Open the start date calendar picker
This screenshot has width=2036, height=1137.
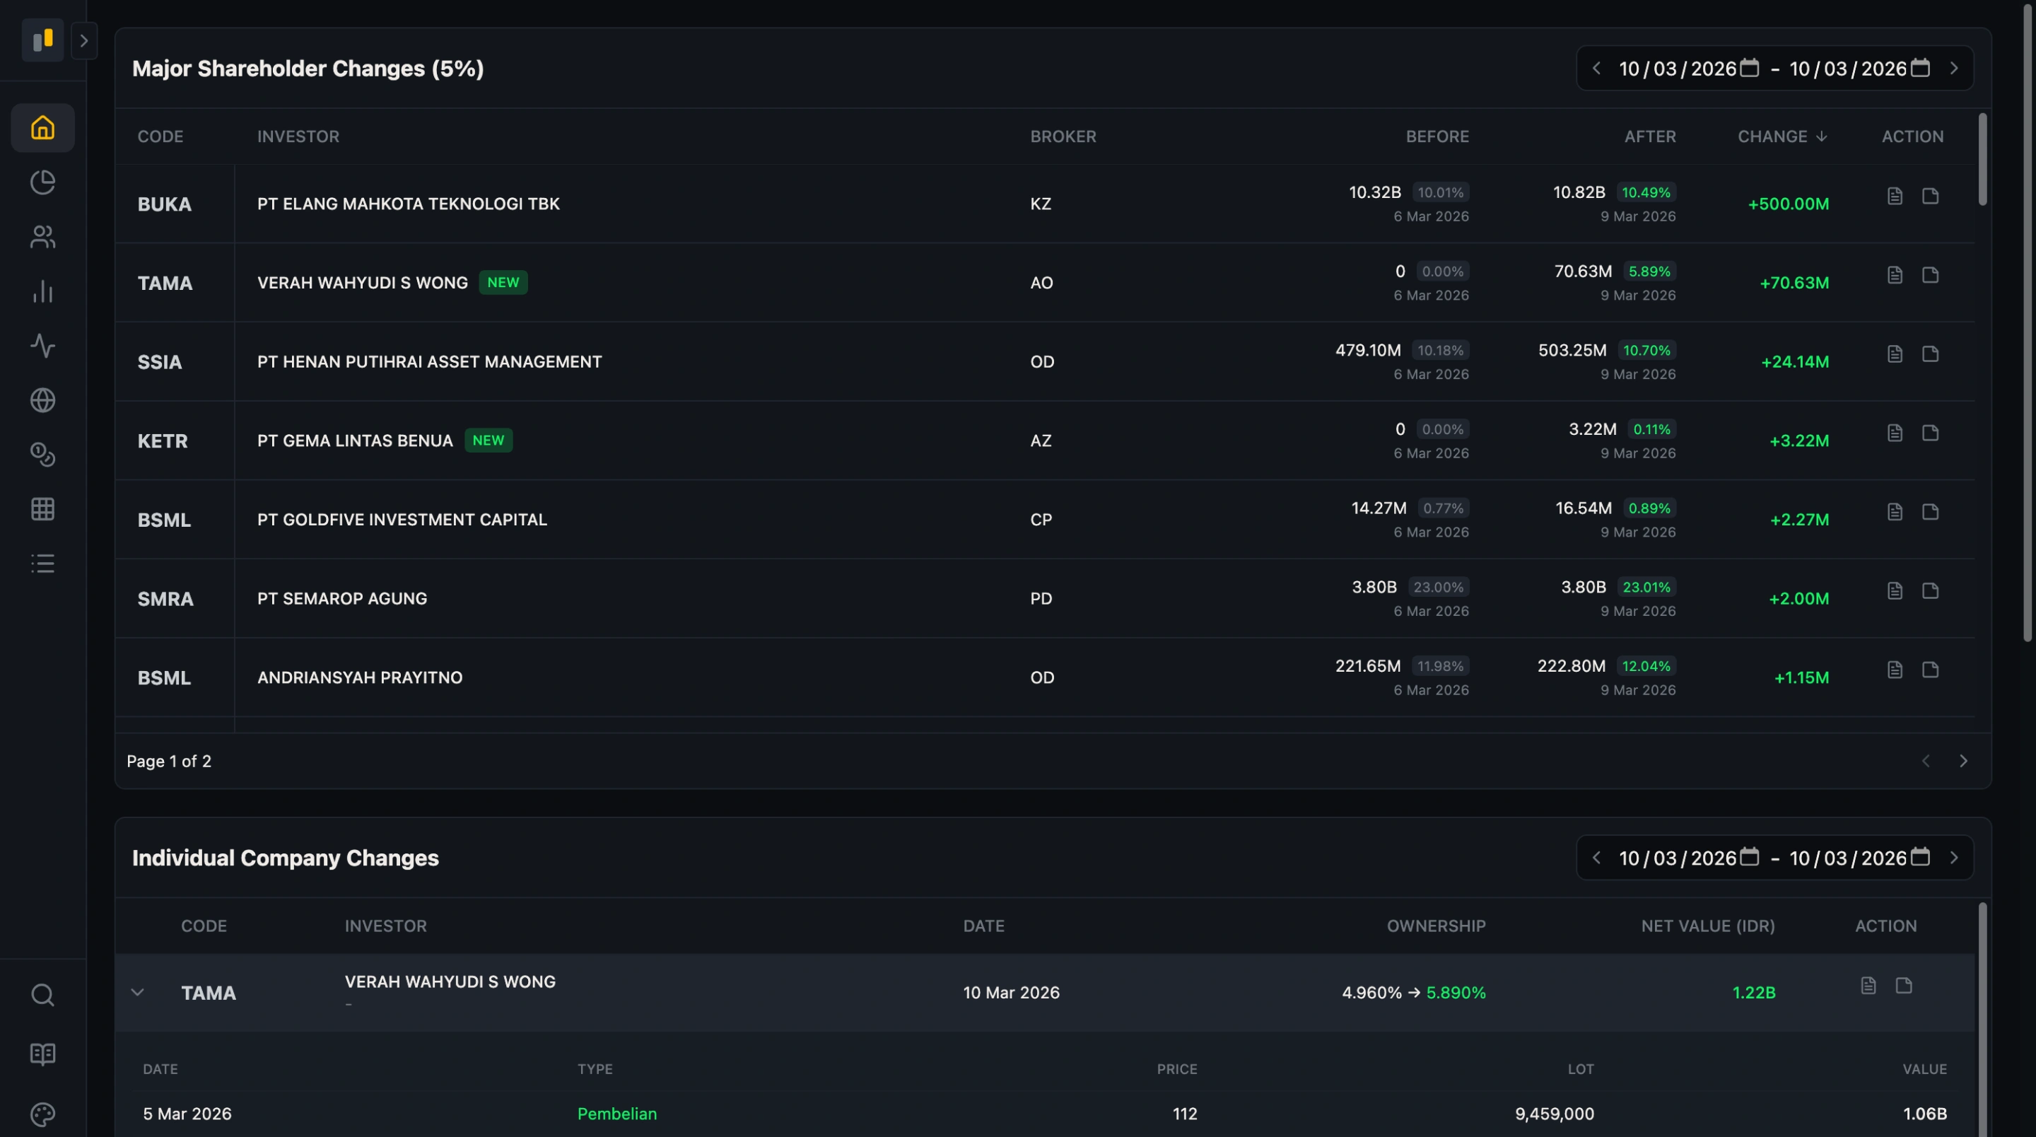pyautogui.click(x=1748, y=67)
